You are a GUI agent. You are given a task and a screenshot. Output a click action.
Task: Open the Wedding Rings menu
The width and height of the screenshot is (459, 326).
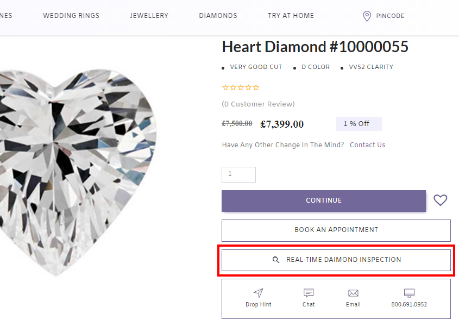[71, 16]
